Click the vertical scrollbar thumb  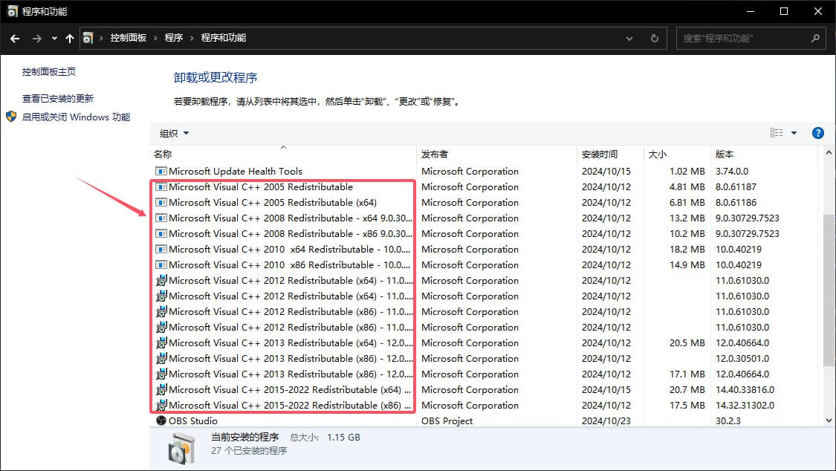pos(829,290)
